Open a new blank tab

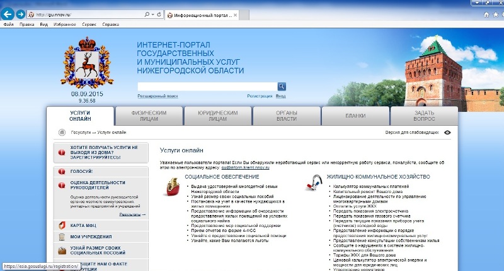(244, 15)
